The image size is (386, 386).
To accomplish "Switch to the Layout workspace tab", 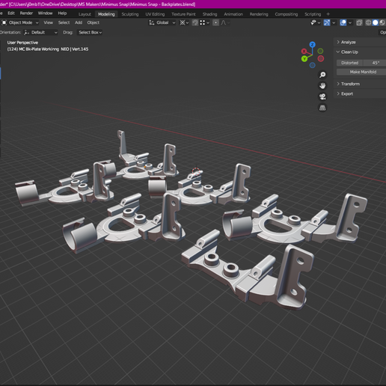I will click(85, 14).
